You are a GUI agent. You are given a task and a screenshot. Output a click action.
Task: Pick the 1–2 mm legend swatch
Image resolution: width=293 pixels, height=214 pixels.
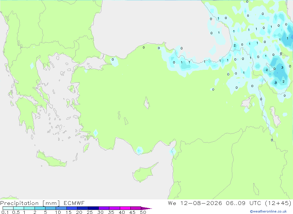tap(29, 208)
